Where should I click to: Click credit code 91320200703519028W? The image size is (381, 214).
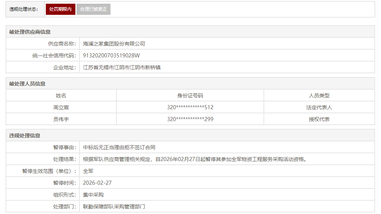(112, 56)
